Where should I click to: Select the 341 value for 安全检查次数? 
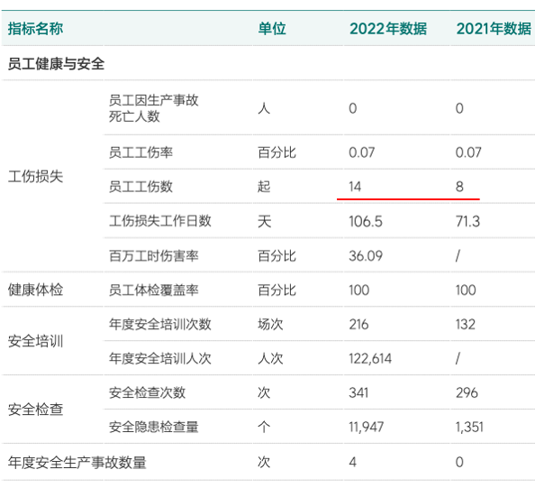click(358, 392)
